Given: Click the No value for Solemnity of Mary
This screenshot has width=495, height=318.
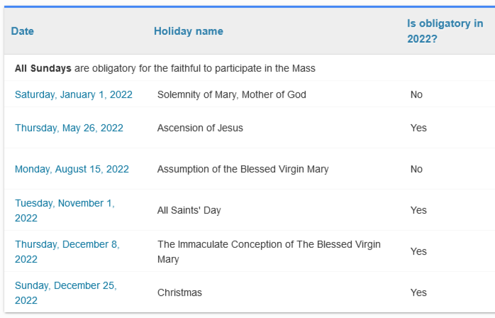Looking at the screenshot, I should coord(416,95).
